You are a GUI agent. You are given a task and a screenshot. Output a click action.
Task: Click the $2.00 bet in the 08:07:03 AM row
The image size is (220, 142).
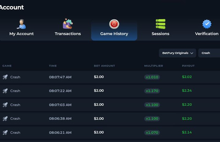[99, 105]
